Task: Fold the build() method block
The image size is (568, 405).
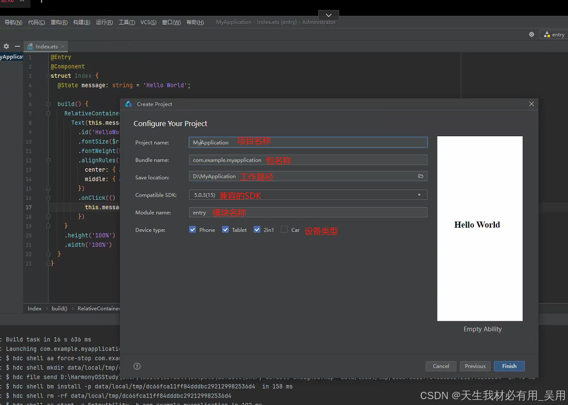Action: 48,104
